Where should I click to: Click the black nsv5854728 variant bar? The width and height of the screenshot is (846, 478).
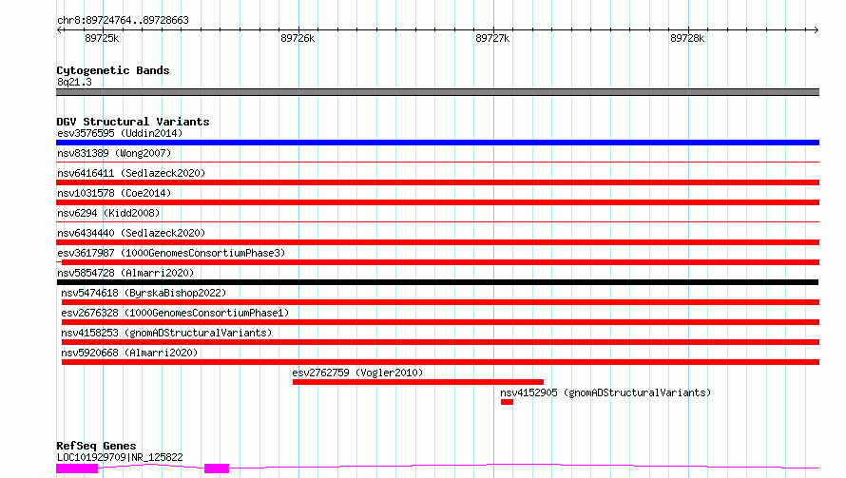437,282
